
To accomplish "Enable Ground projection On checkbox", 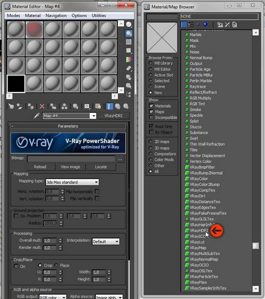I will tap(16, 216).
